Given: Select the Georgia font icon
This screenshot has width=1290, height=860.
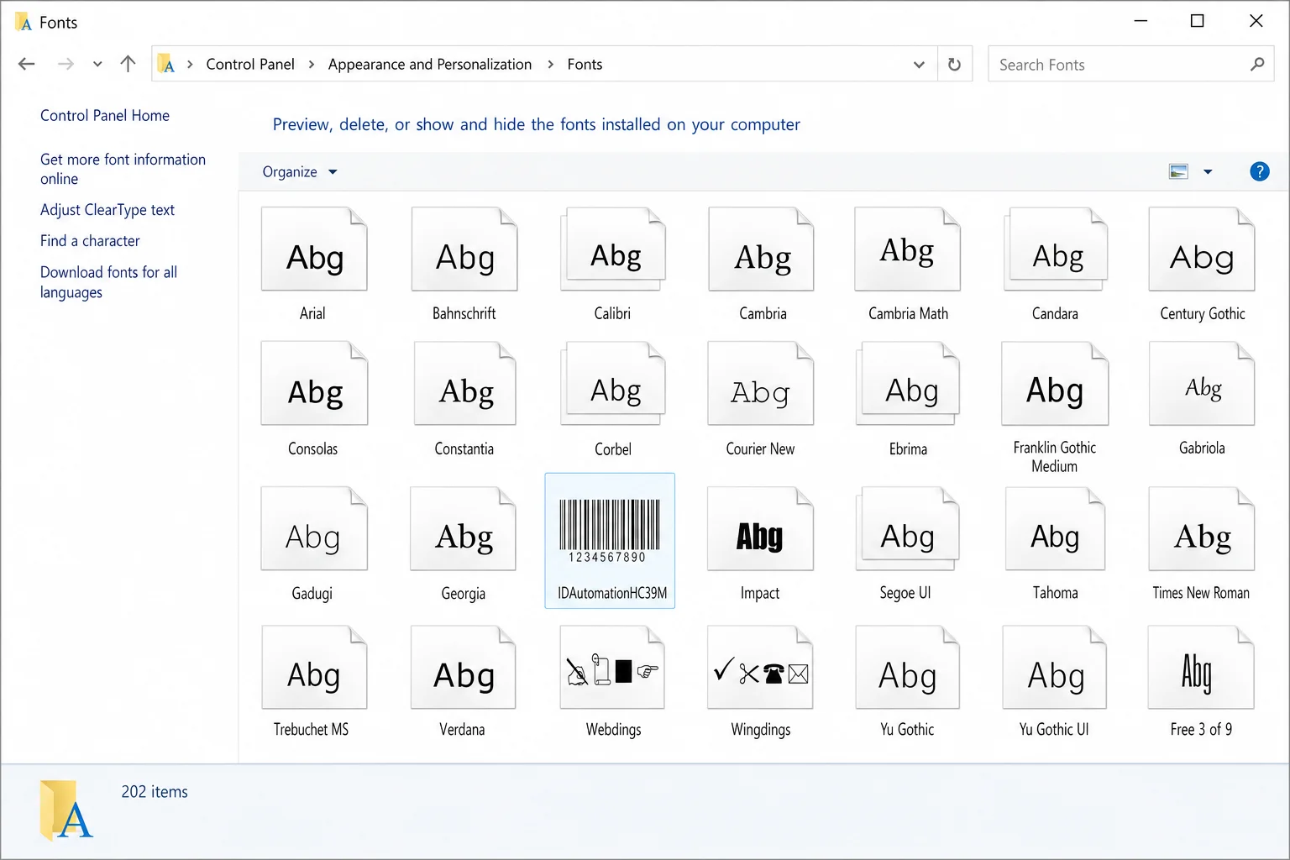Looking at the screenshot, I should coord(463,529).
